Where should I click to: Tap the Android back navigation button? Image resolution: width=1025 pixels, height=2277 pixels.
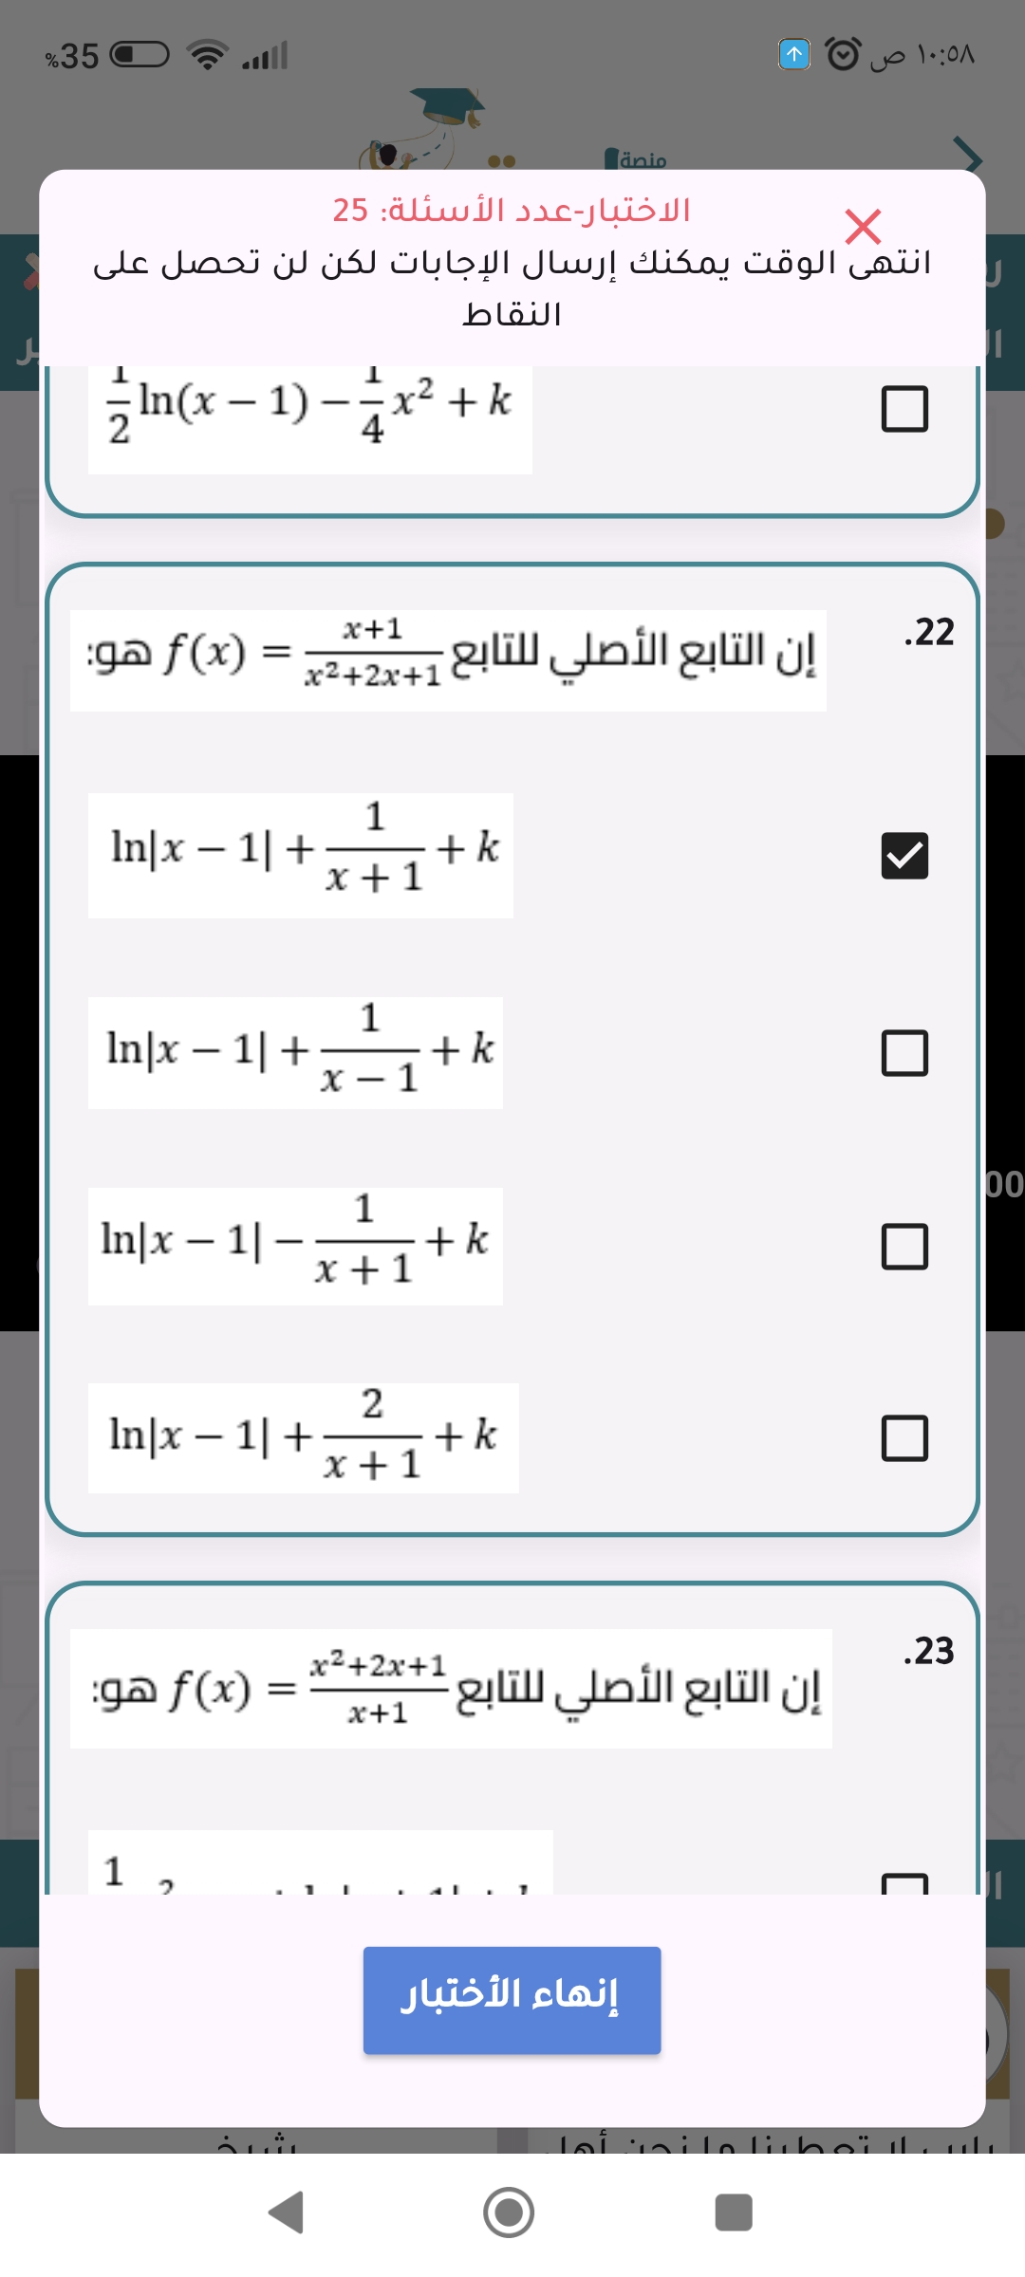pos(287,2212)
